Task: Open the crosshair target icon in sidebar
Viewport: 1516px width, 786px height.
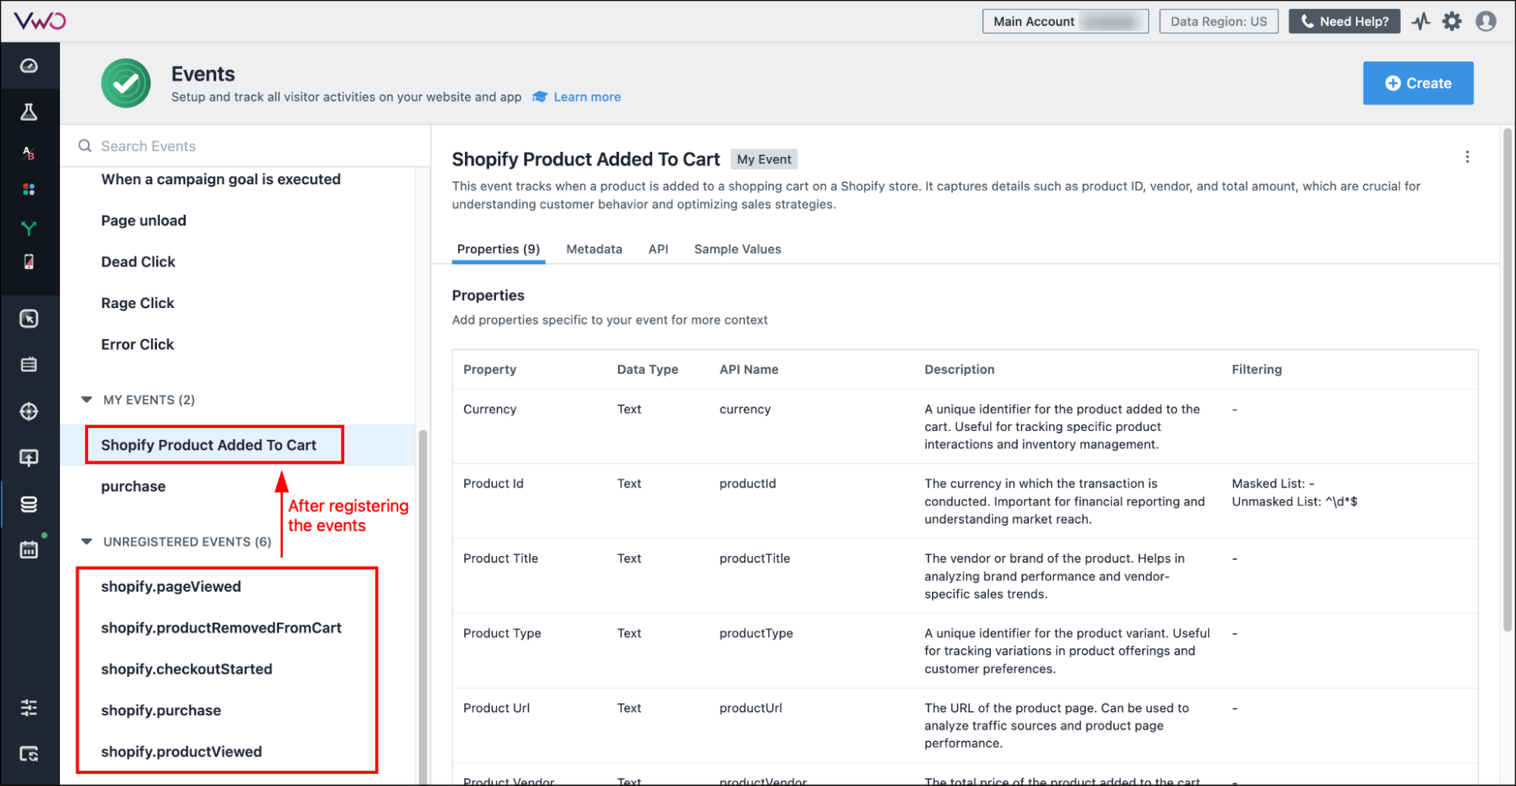Action: pyautogui.click(x=29, y=411)
